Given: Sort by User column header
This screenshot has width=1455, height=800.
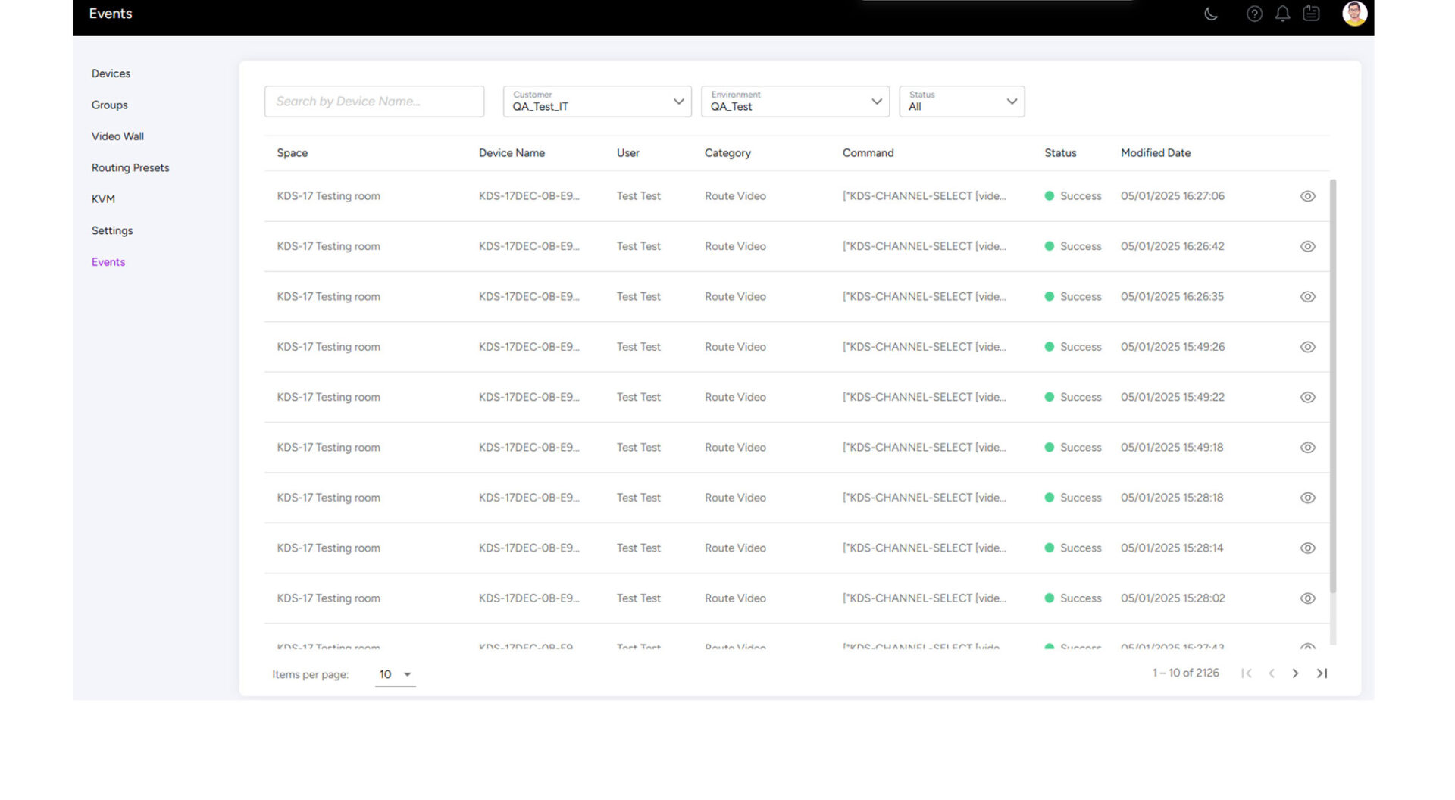Looking at the screenshot, I should tap(628, 153).
